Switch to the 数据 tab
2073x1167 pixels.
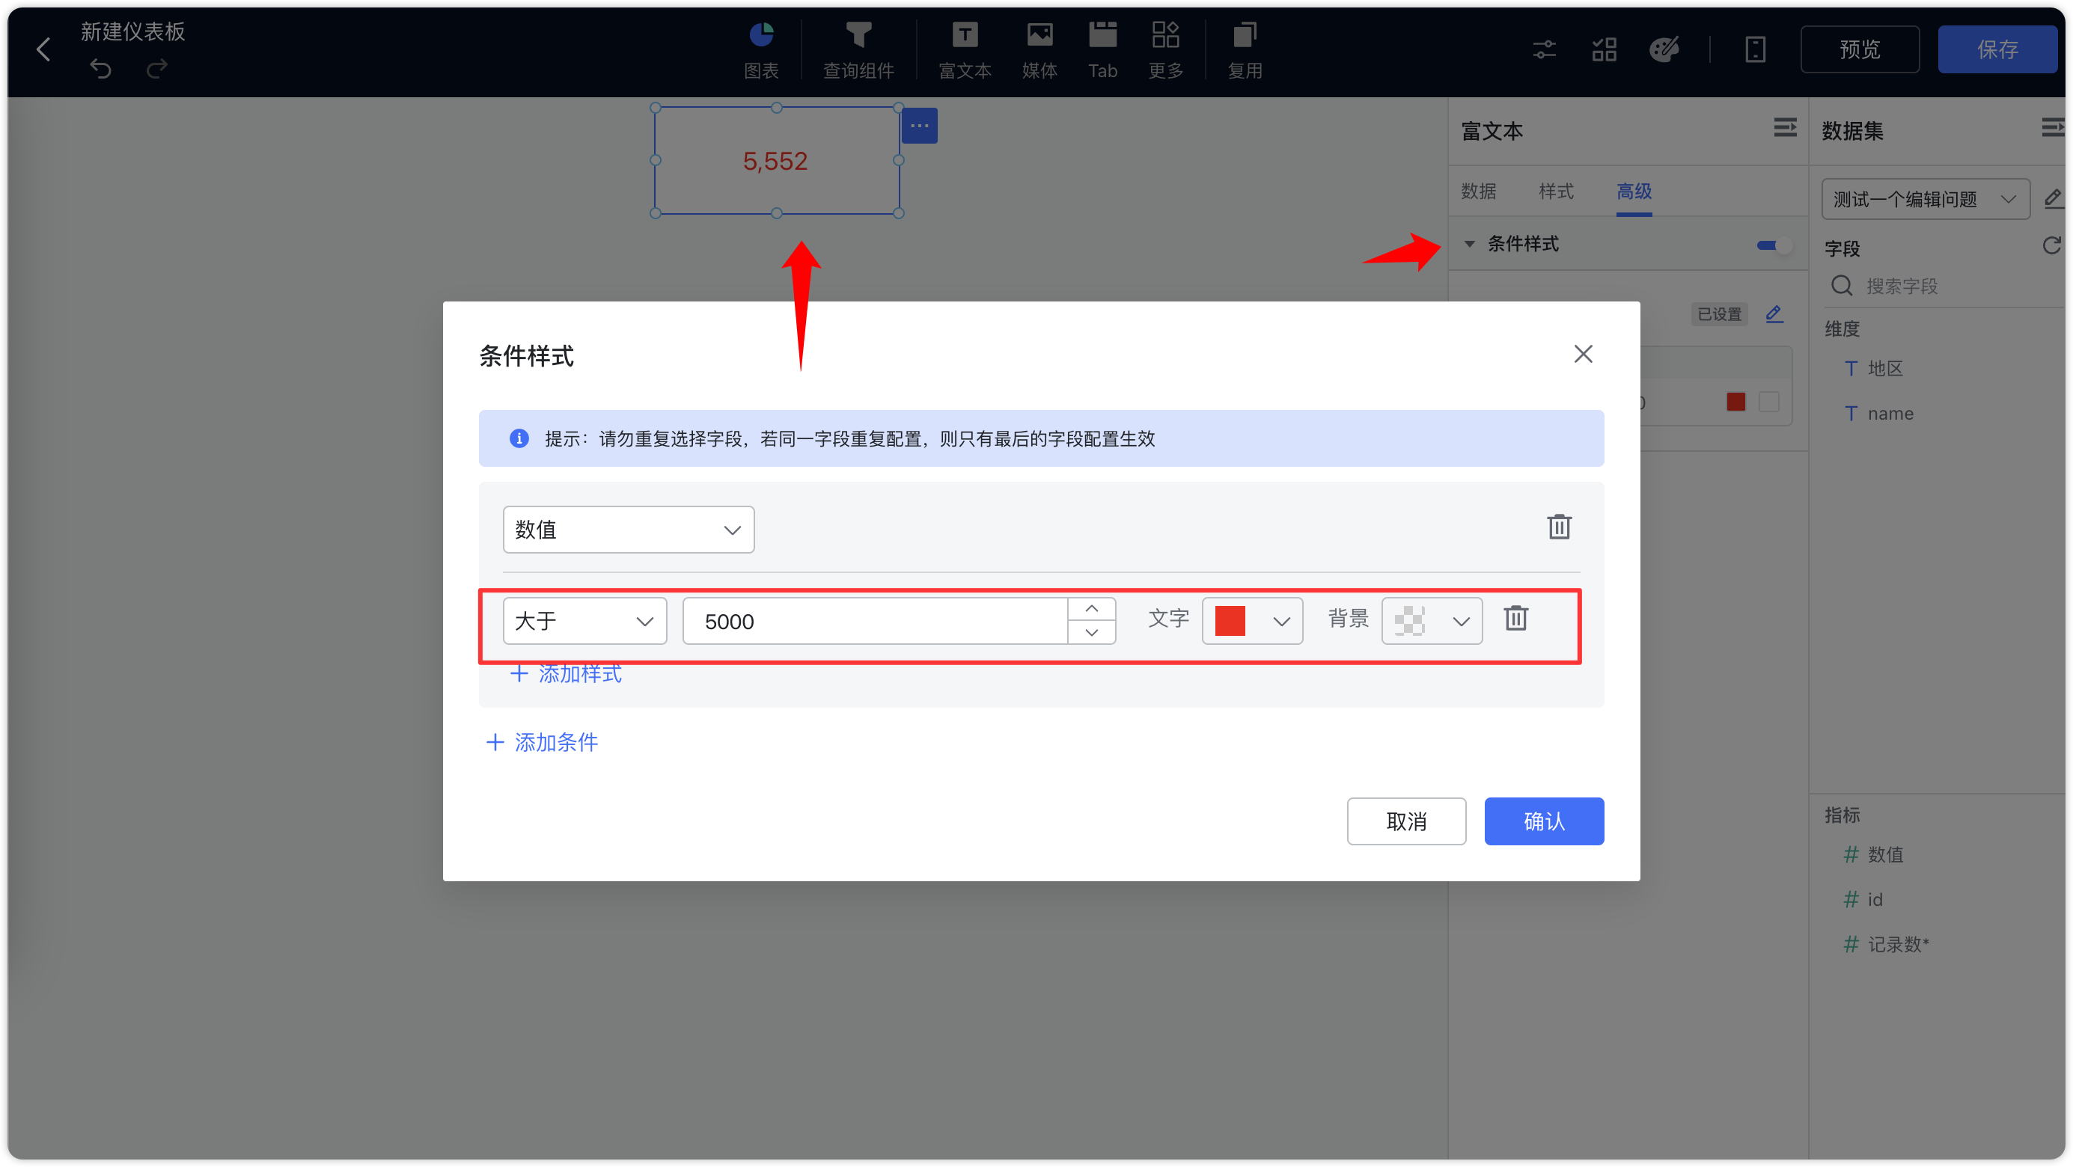point(1478,192)
